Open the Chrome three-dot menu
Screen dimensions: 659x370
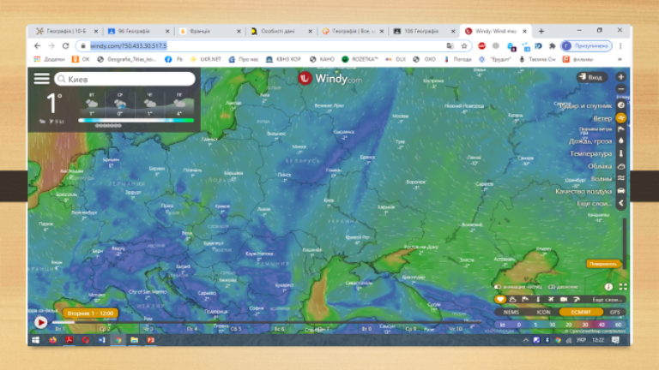coord(620,45)
